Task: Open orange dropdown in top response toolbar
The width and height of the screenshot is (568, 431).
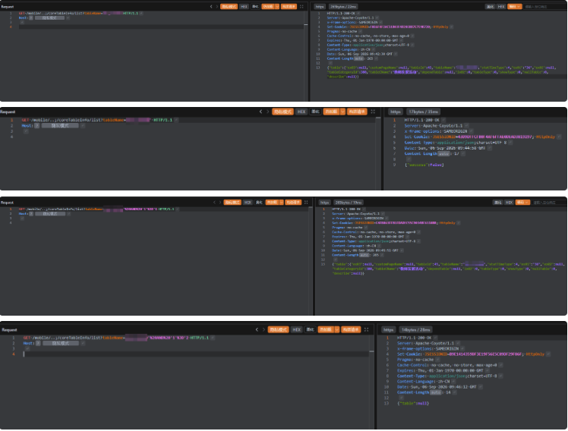Action: tap(514, 7)
